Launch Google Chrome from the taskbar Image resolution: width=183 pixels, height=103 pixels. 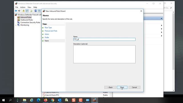tap(53, 100)
